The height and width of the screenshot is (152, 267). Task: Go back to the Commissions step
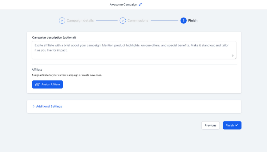point(138,21)
